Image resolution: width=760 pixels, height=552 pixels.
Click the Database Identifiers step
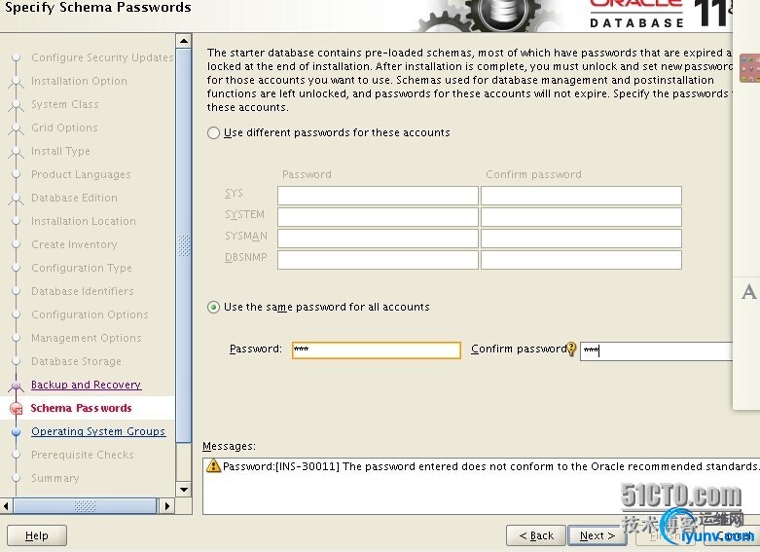pos(83,290)
